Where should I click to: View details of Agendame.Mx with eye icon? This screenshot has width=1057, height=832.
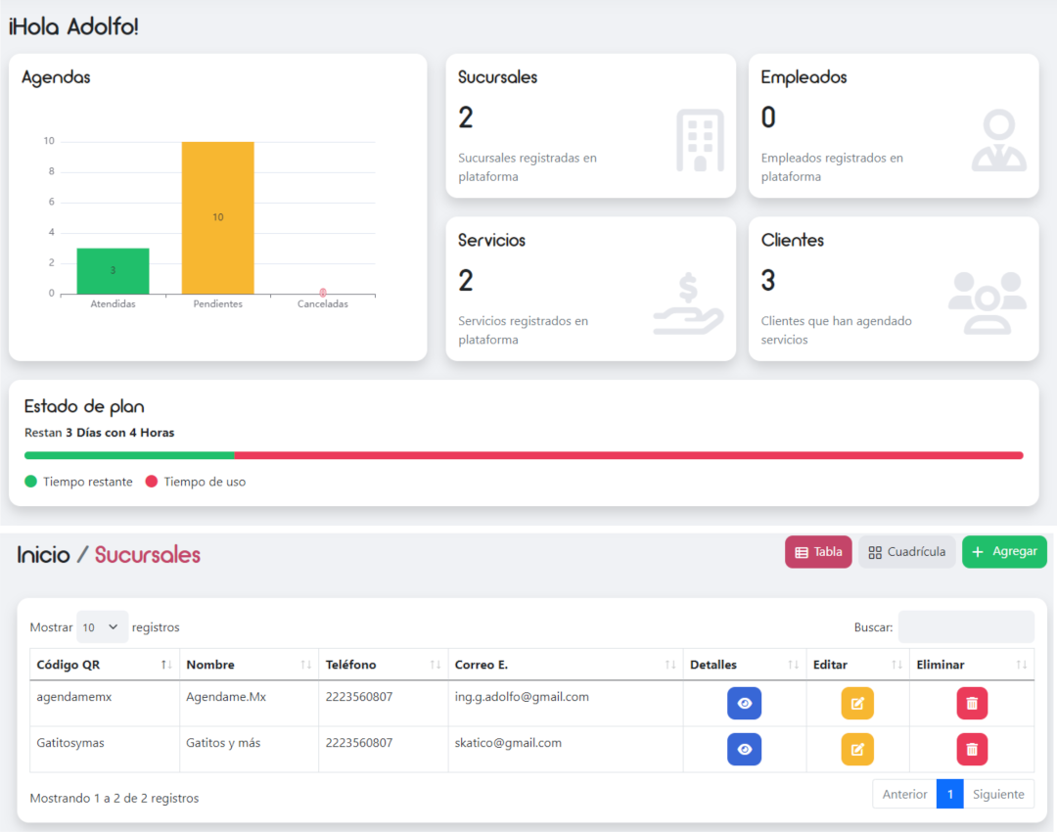744,703
